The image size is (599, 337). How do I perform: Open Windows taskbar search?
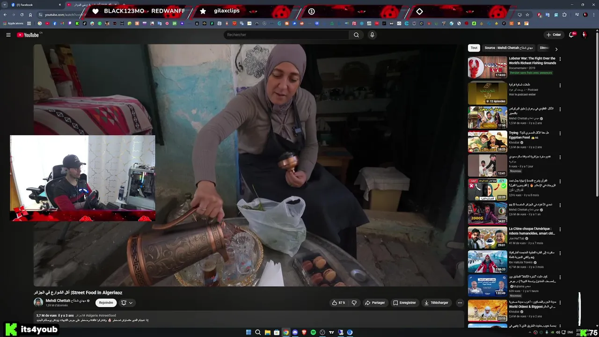(258, 332)
